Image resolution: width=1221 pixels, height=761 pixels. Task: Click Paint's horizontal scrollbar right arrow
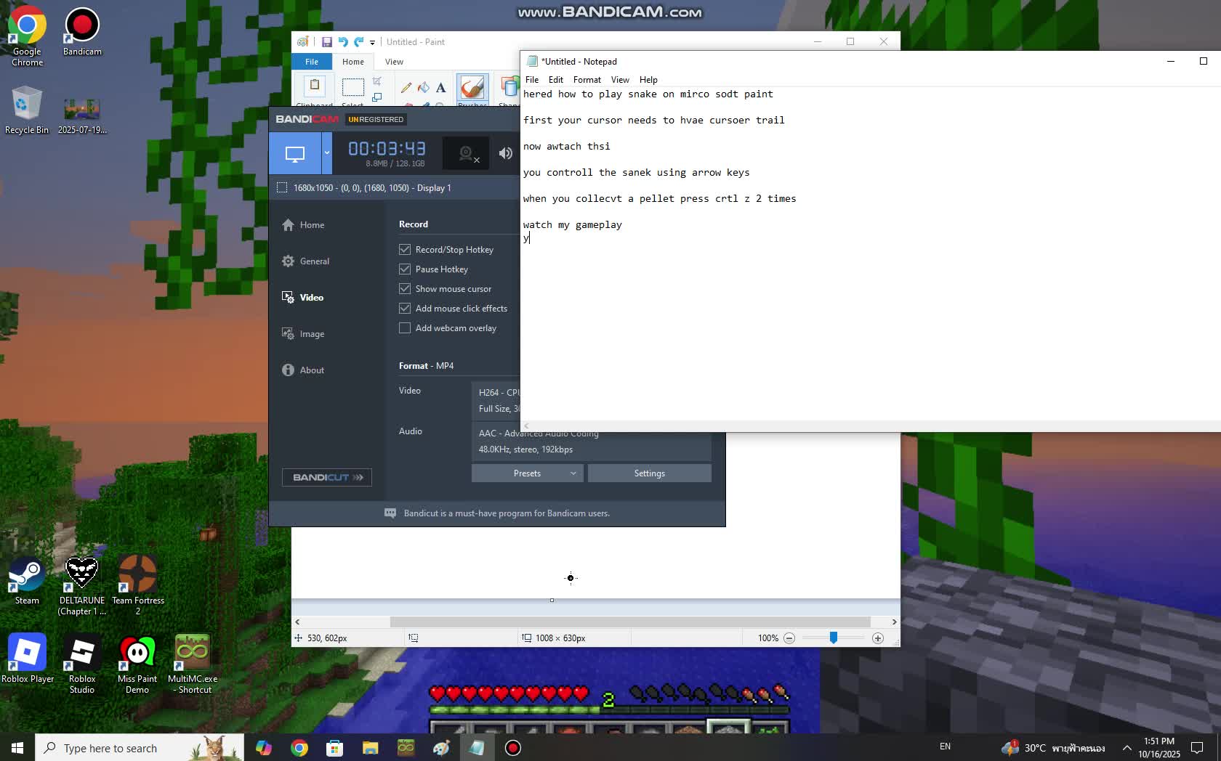tap(893, 622)
